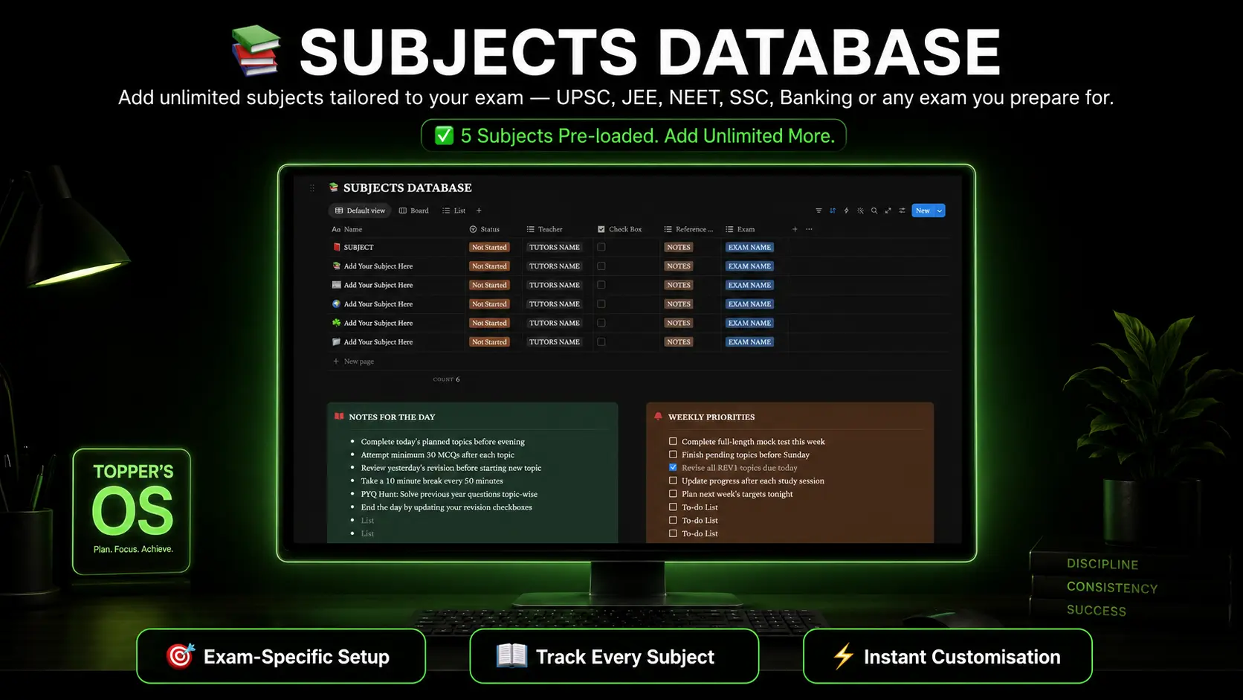This screenshot has width=1243, height=700.
Task: Click the COUNT 6 summary below table
Action: click(x=446, y=379)
